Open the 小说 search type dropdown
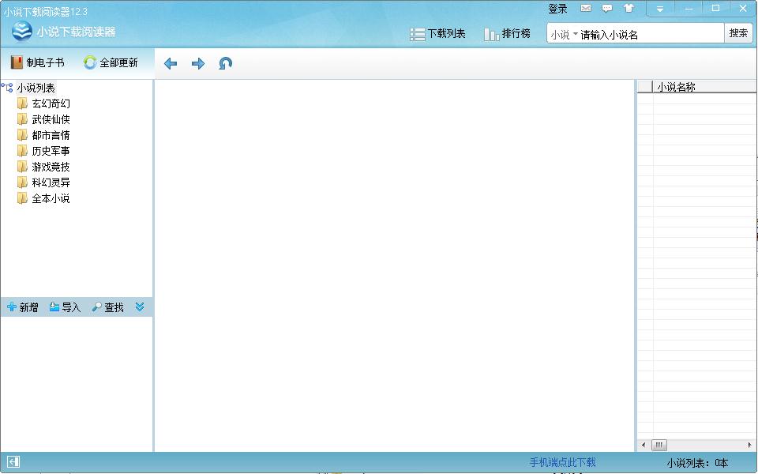Screen dimensions: 758x474 (564, 34)
